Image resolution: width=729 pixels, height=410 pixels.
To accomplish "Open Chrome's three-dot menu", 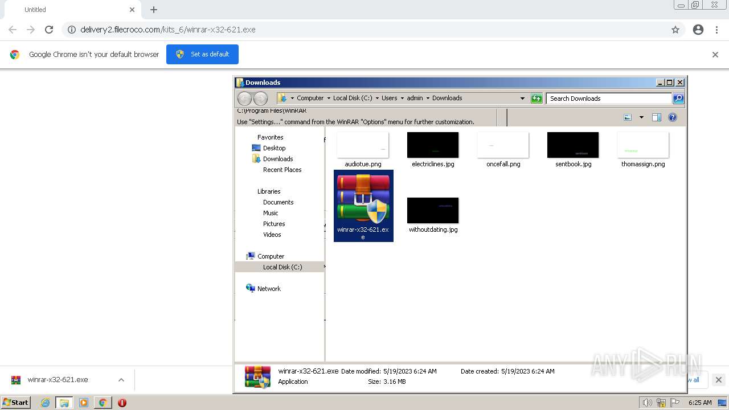I will (x=717, y=30).
